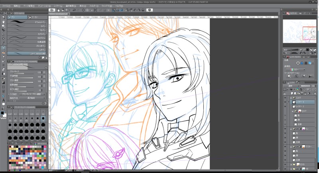Collapse the nested エルマ subfolder
Image resolution: width=319 pixels, height=173 pixels.
coord(293,111)
